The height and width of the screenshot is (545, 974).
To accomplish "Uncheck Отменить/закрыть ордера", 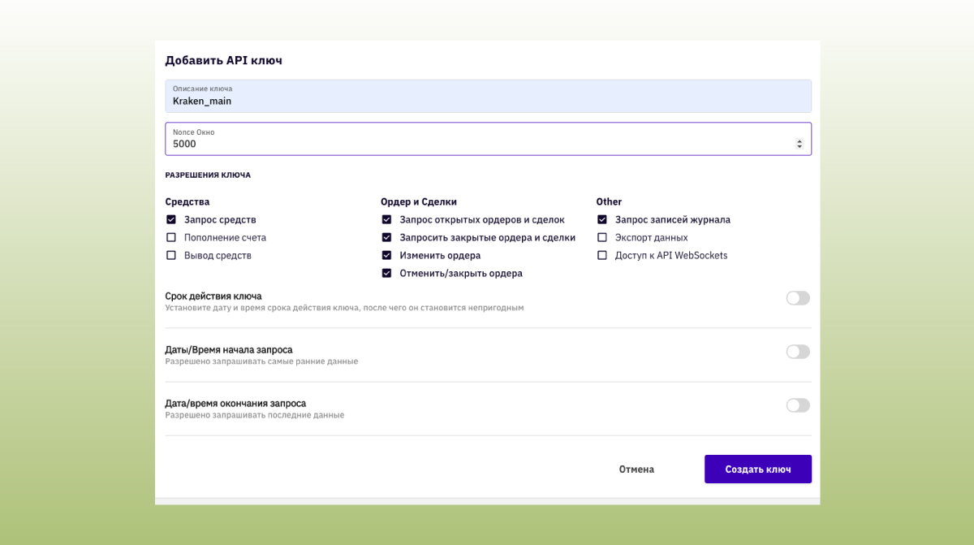I will [387, 273].
